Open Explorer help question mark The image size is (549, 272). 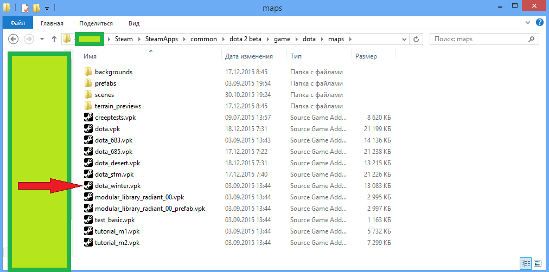(540, 23)
